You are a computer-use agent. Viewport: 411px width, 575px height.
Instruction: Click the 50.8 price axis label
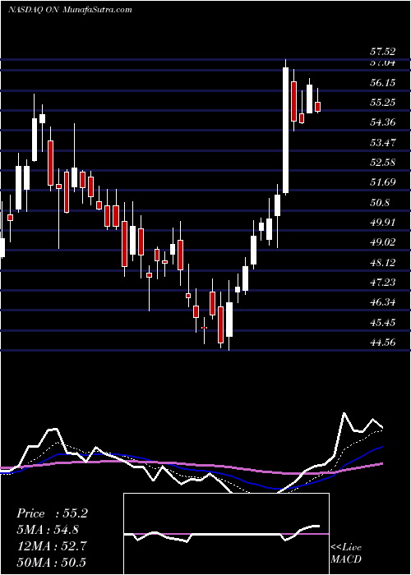pos(380,202)
